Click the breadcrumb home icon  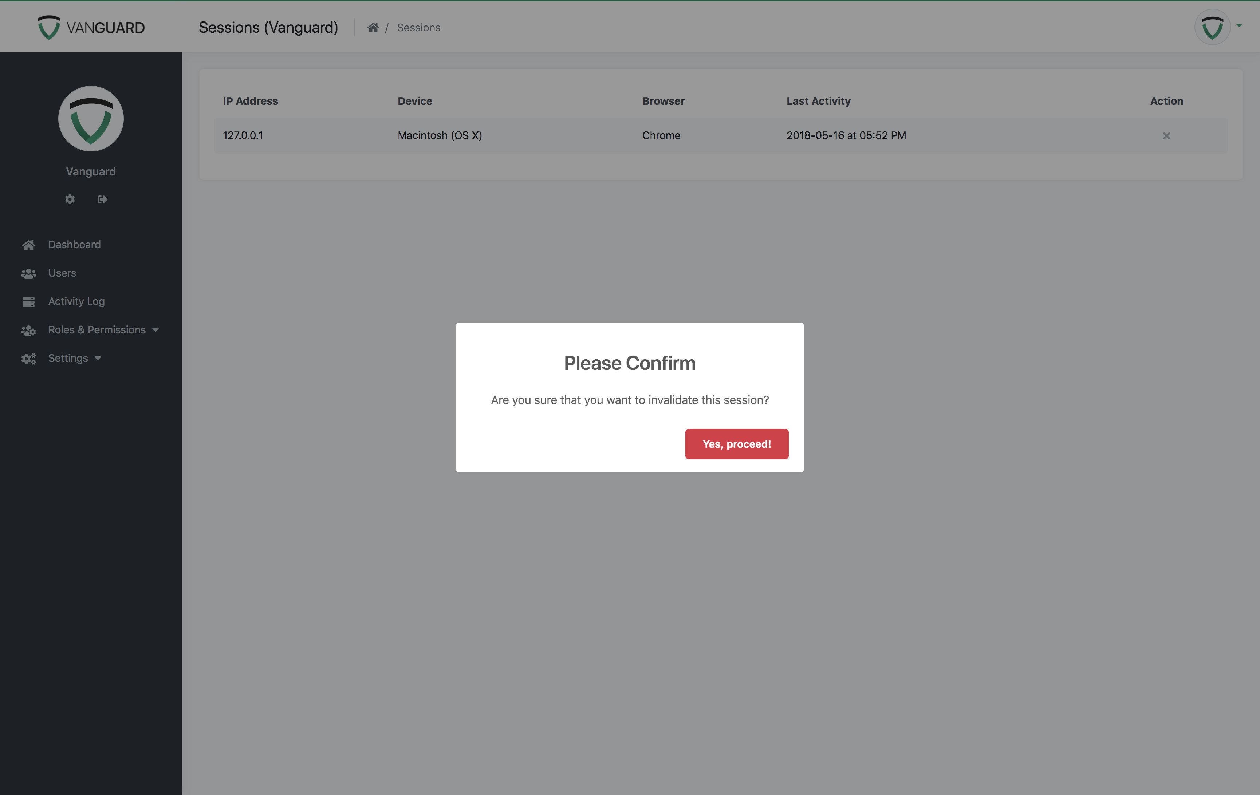[x=373, y=27]
